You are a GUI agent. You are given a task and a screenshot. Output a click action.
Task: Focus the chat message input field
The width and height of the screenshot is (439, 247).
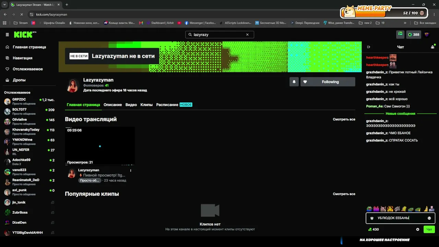point(401,218)
